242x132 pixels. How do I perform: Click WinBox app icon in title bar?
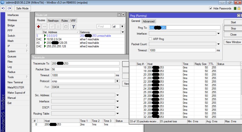coord(2,2)
